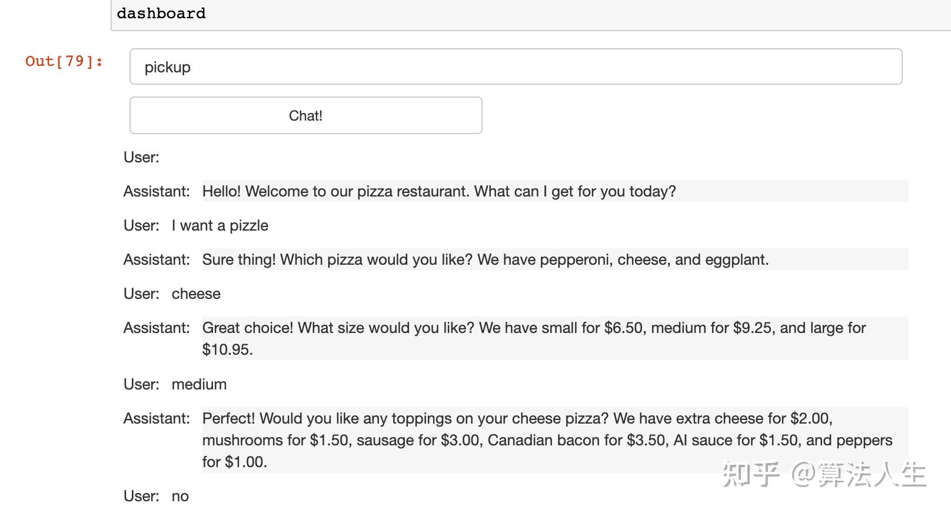Click the assistant message listing topping prices
This screenshot has width=951, height=513.
click(x=547, y=440)
